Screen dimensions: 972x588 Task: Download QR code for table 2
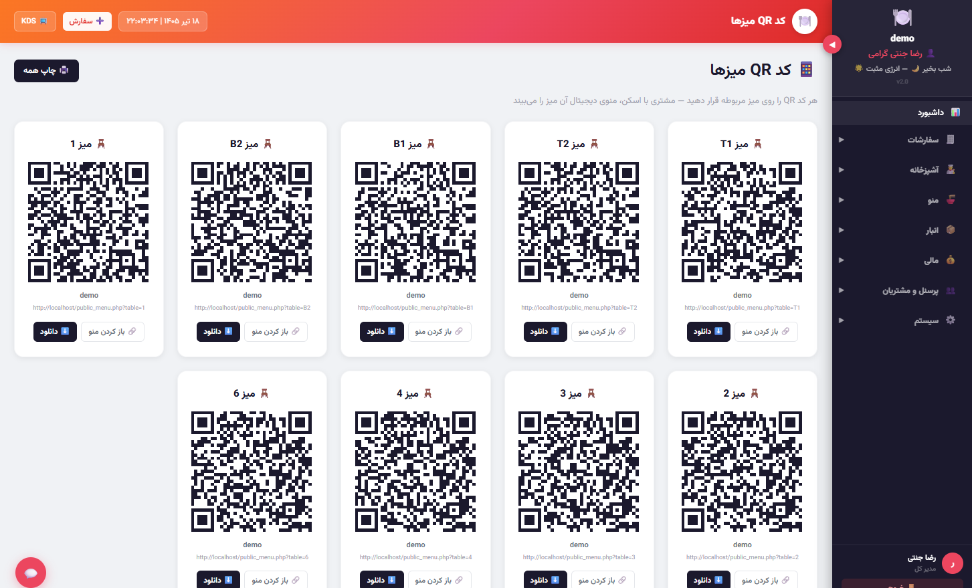tap(708, 580)
